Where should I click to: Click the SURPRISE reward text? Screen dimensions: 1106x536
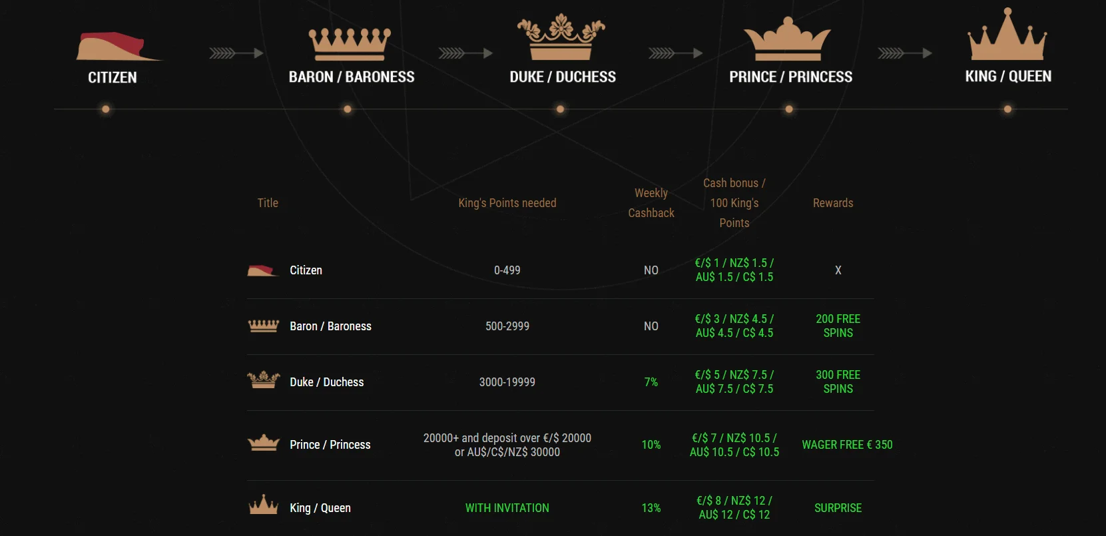838,508
